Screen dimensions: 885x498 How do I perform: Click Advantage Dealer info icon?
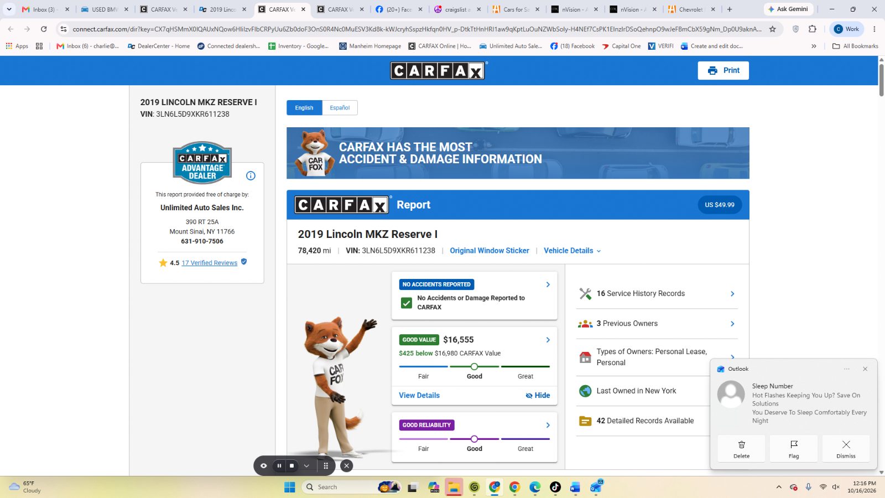pyautogui.click(x=251, y=176)
